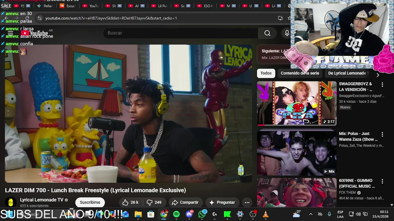Open 6IX9INE - GUMMO video title
Screen dimensions: 394x221
(357, 183)
